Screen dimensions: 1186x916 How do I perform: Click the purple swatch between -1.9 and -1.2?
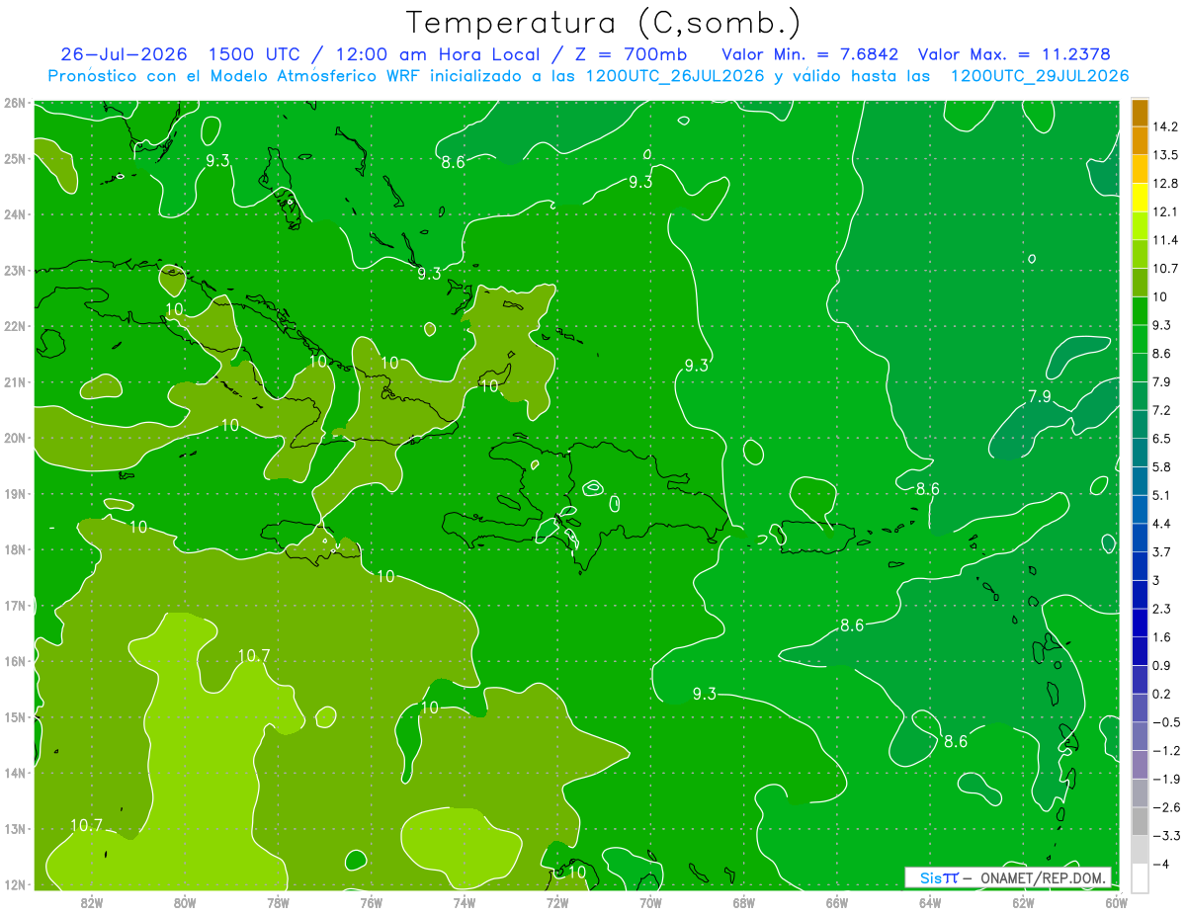coord(1140,765)
